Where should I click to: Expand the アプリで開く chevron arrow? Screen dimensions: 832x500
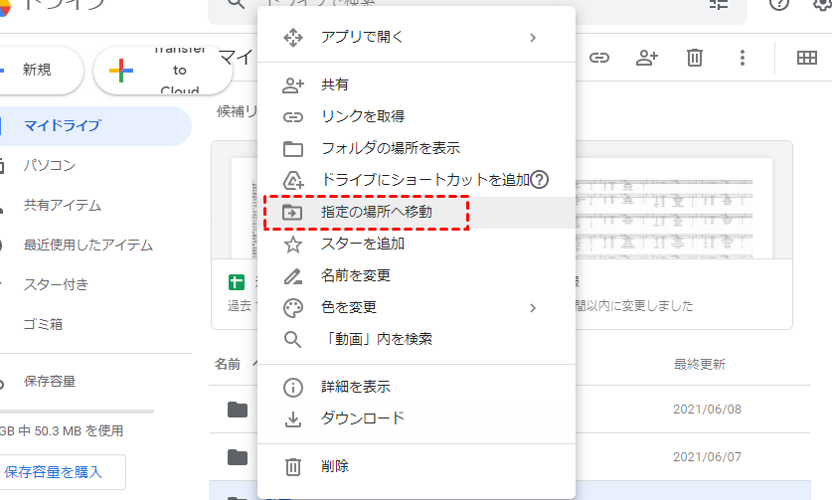pyautogui.click(x=533, y=38)
